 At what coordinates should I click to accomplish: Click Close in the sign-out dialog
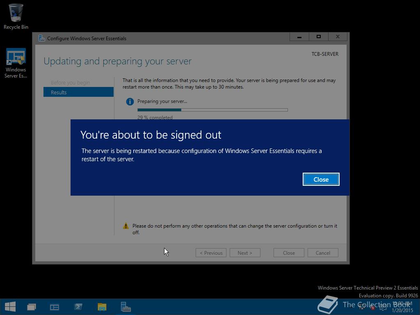click(321, 179)
